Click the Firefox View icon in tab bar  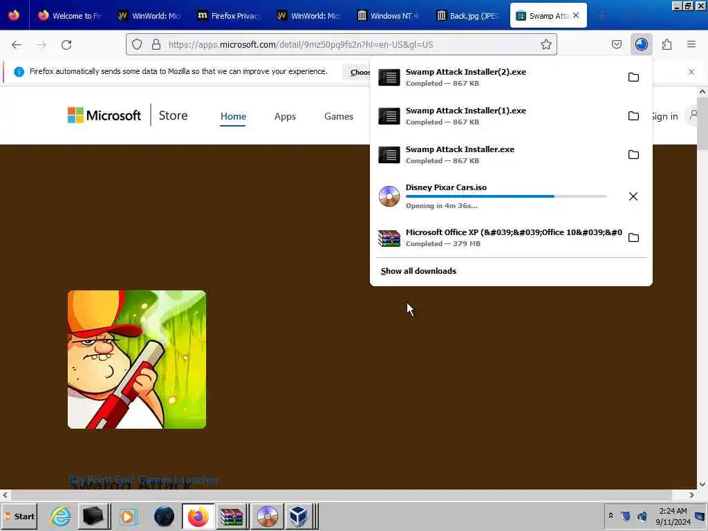14,15
